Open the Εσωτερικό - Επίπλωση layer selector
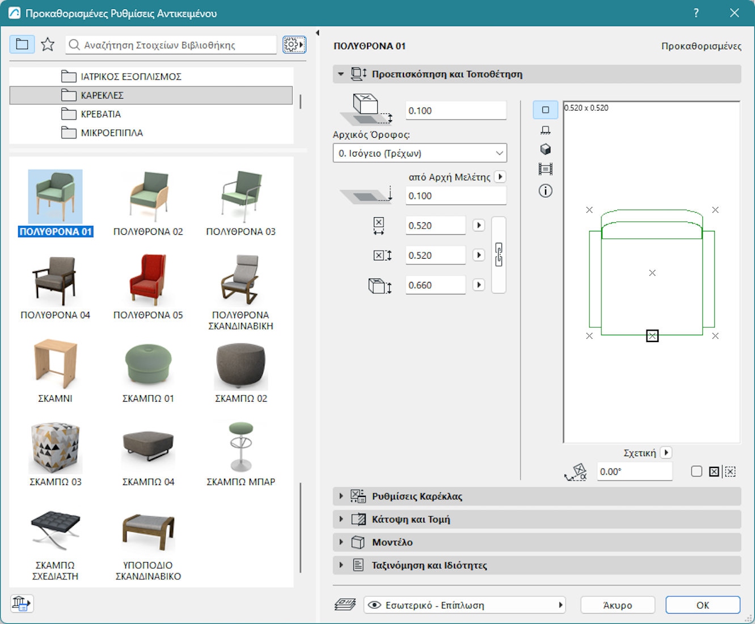 [x=465, y=605]
